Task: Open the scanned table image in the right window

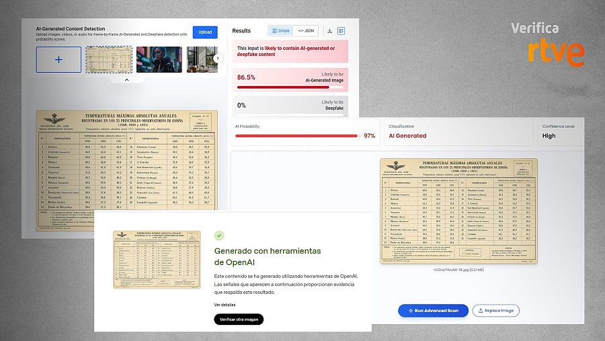Action: (x=458, y=211)
